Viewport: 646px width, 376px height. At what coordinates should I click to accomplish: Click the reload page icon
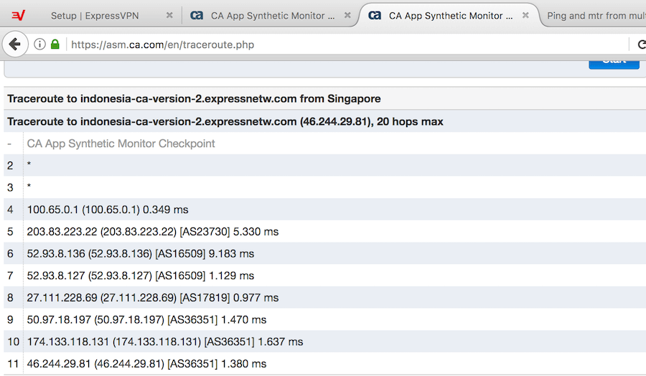(x=642, y=44)
